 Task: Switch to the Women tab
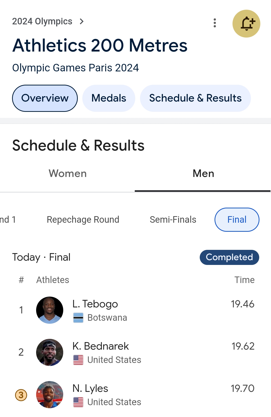[x=67, y=174]
